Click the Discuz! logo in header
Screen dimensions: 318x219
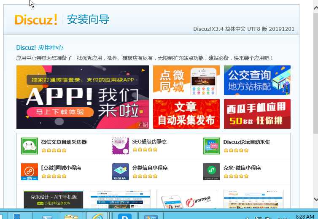point(36,20)
